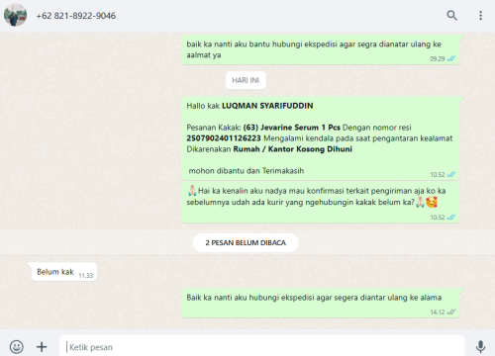The width and height of the screenshot is (495, 356).
Task: Click the smiling hearts emoji in the message
Action: point(432,202)
